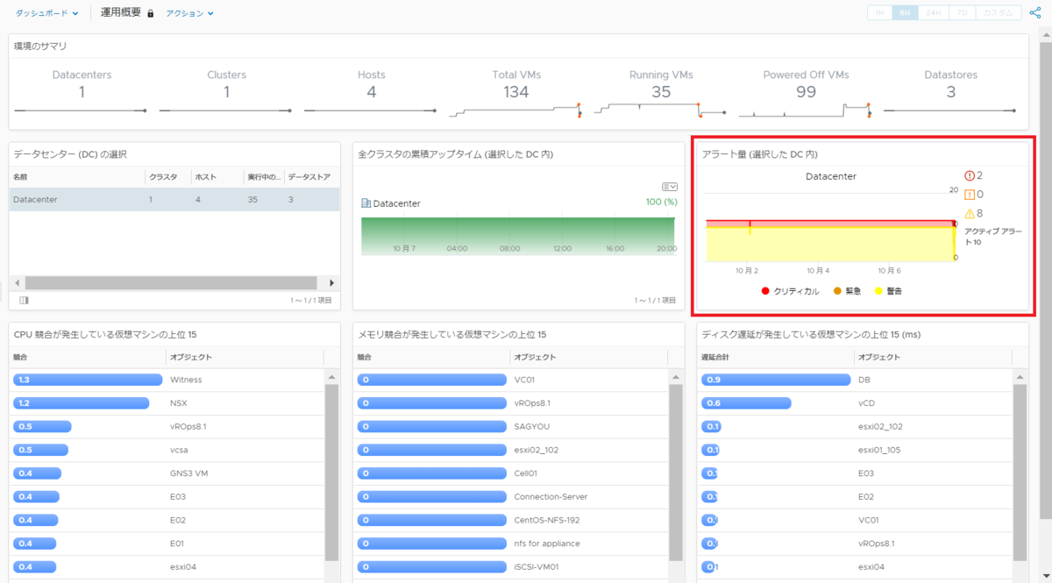
Task: Sort by the データストア column header
Action: click(311, 176)
